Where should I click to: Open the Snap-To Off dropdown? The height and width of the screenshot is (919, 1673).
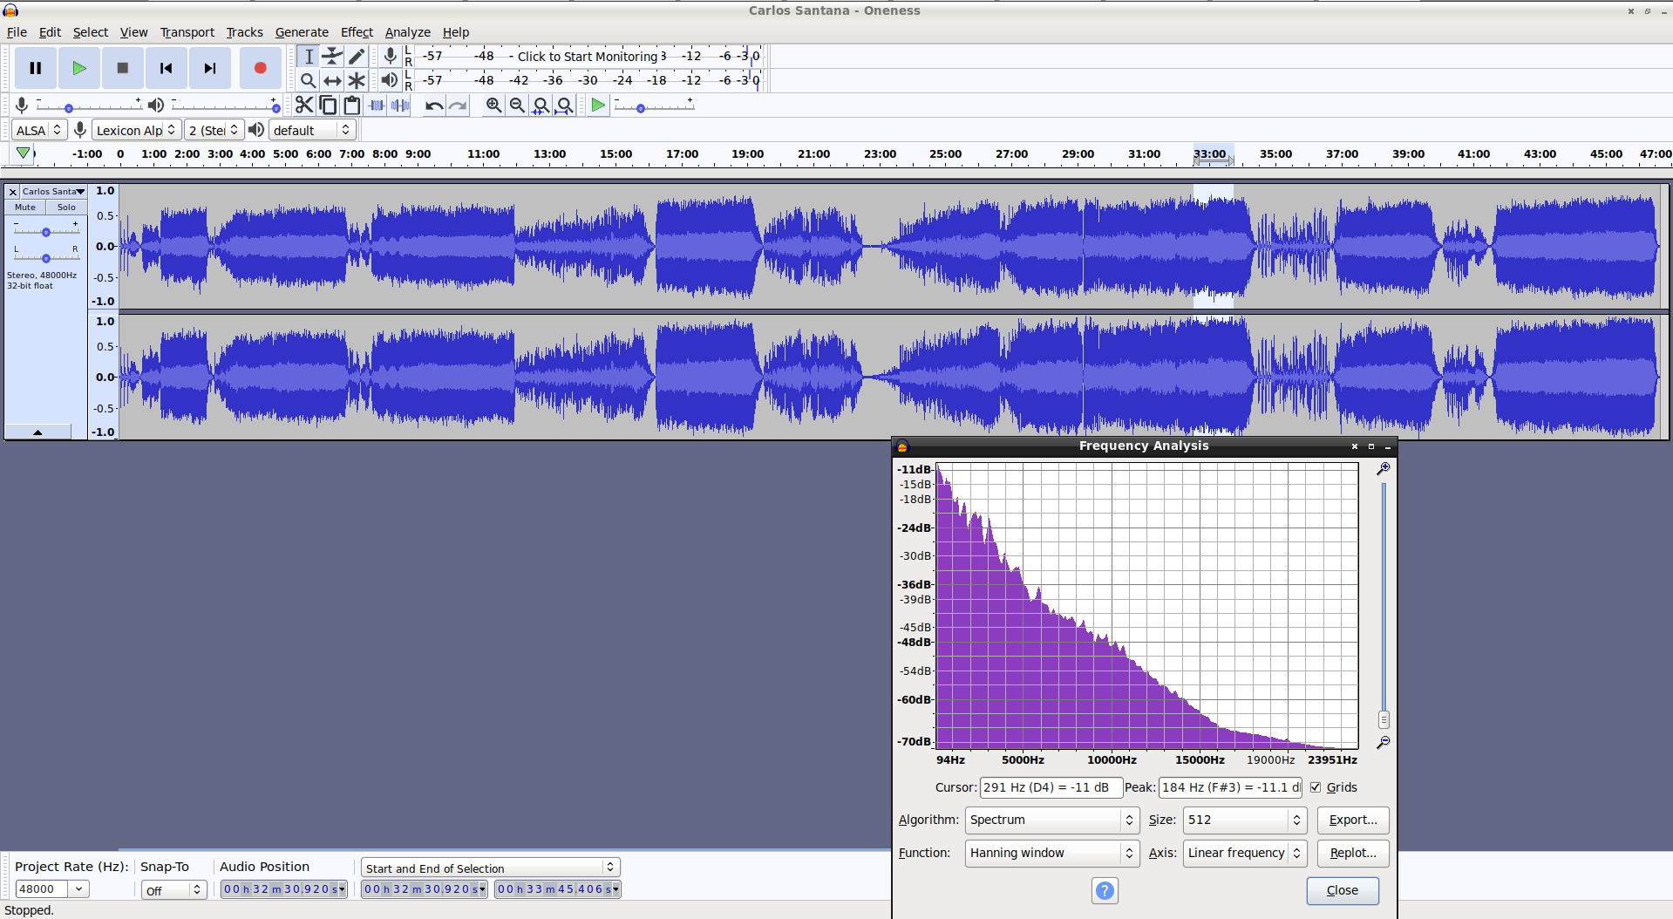[x=173, y=890]
